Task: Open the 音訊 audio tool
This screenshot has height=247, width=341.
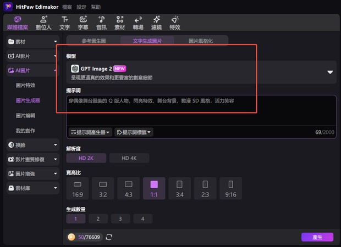Action: (x=102, y=23)
